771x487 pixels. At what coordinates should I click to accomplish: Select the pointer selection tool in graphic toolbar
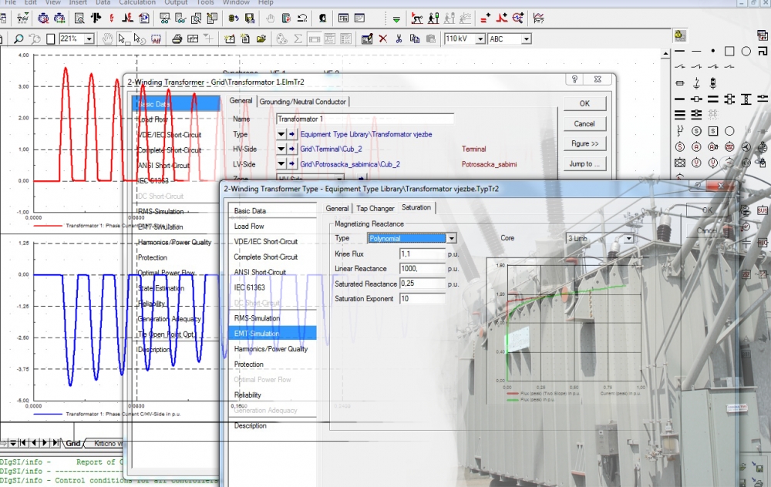click(123, 39)
